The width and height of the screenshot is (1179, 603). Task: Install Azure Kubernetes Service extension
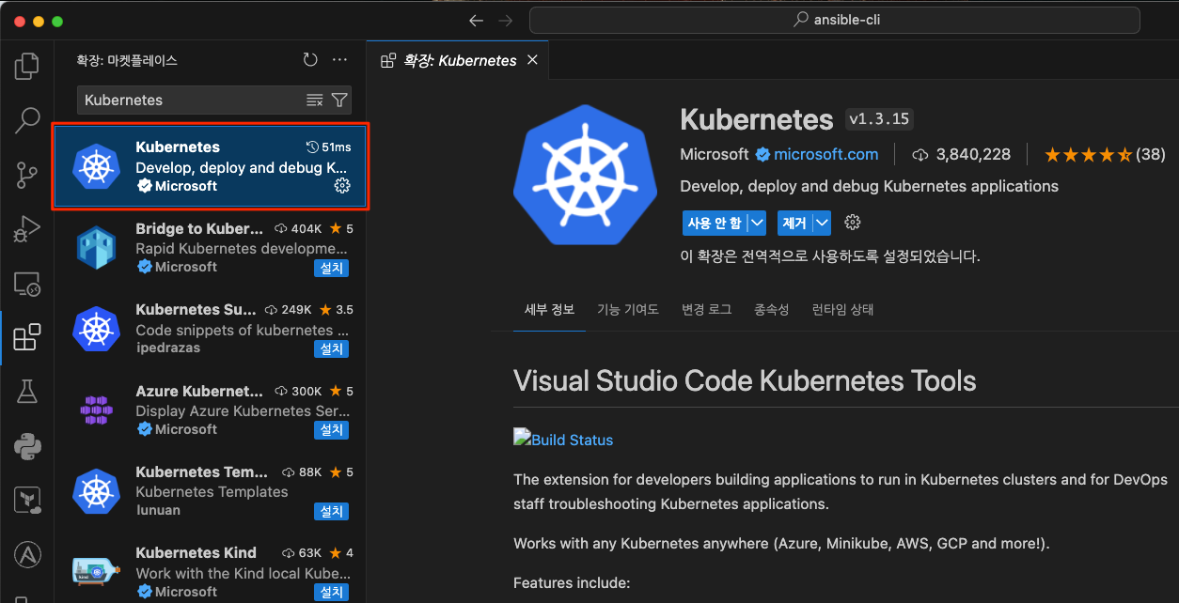coord(331,430)
